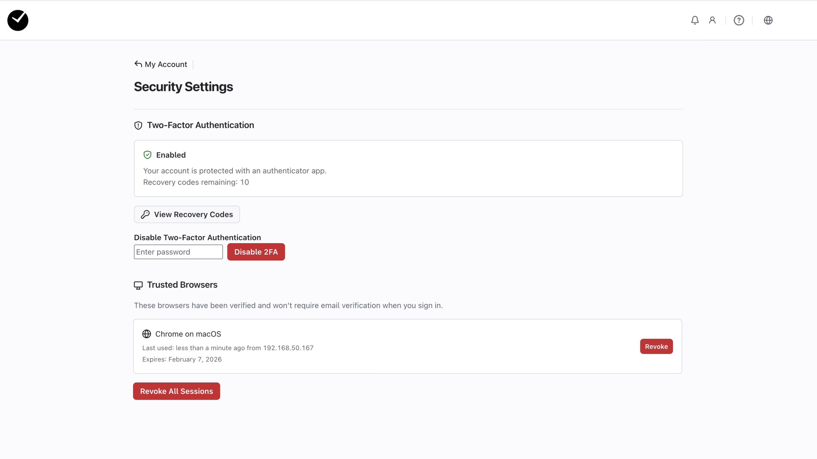The image size is (817, 459).
Task: Revoke the Chrome on macOS browser
Action: click(x=656, y=347)
